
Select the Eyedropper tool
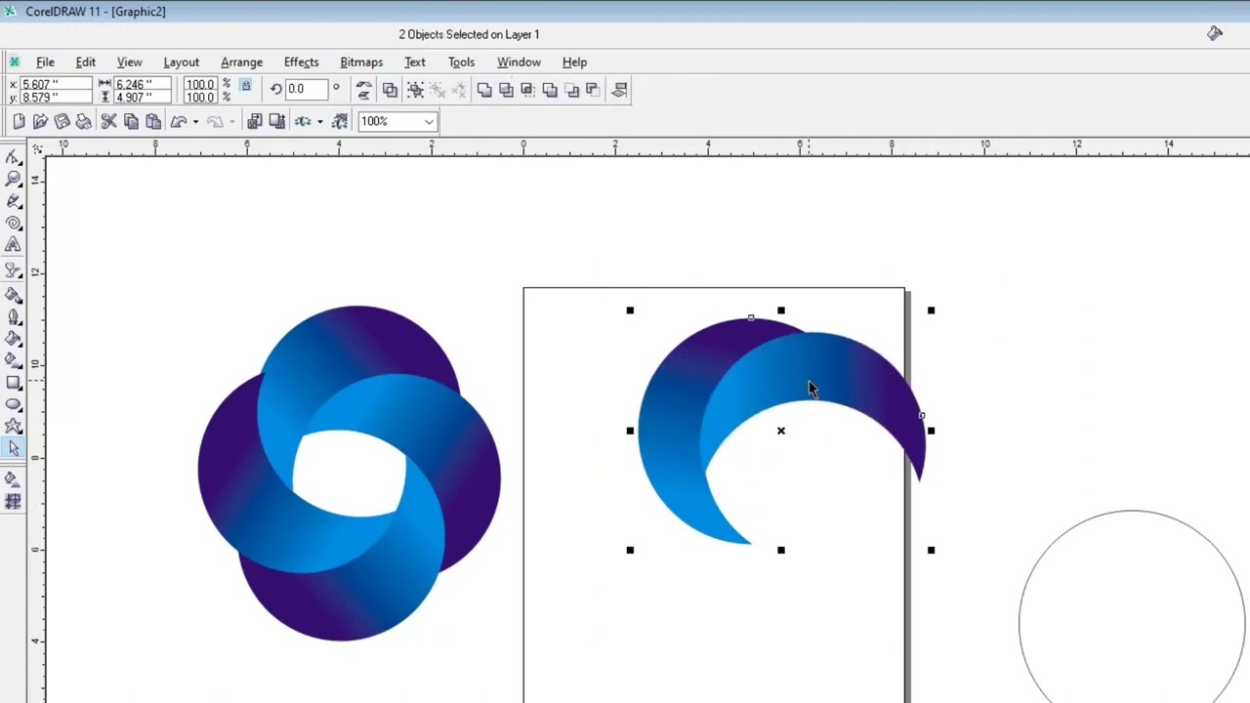[x=14, y=294]
